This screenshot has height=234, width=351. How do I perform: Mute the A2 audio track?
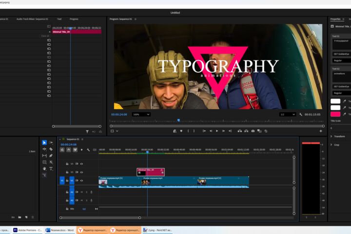[x=82, y=192]
